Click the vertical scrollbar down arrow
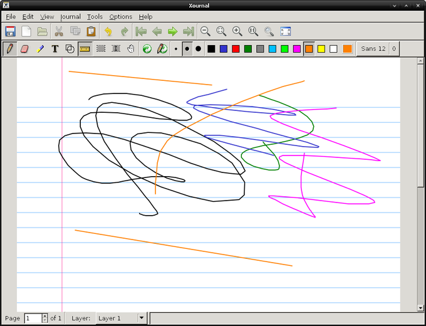The width and height of the screenshot is (426, 326). coord(420,308)
